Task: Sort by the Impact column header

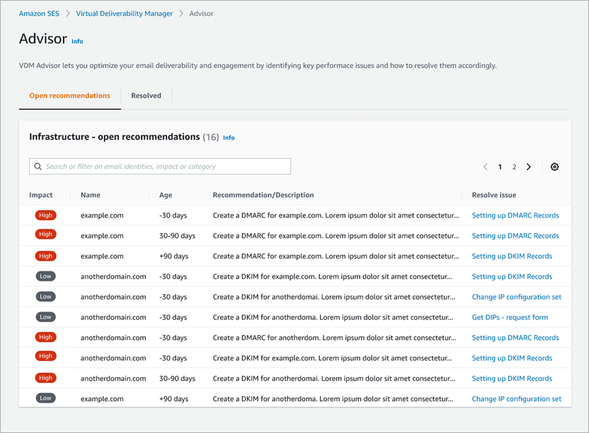Action: click(x=41, y=195)
